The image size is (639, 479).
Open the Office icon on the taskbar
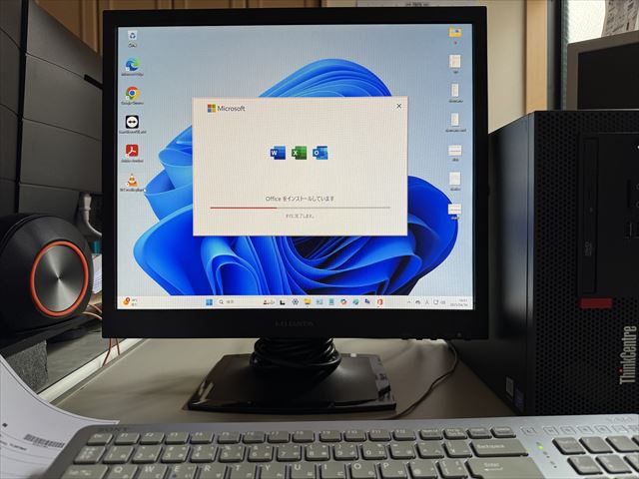[379, 301]
